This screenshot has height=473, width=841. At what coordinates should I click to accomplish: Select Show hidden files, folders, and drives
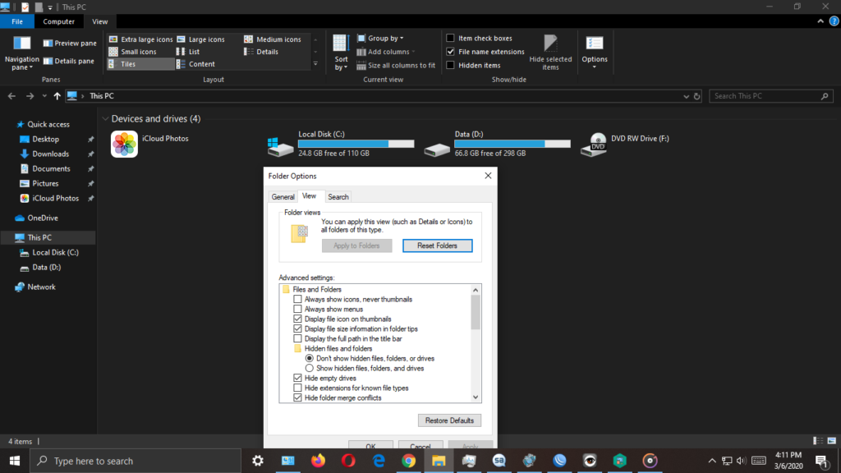coord(310,369)
